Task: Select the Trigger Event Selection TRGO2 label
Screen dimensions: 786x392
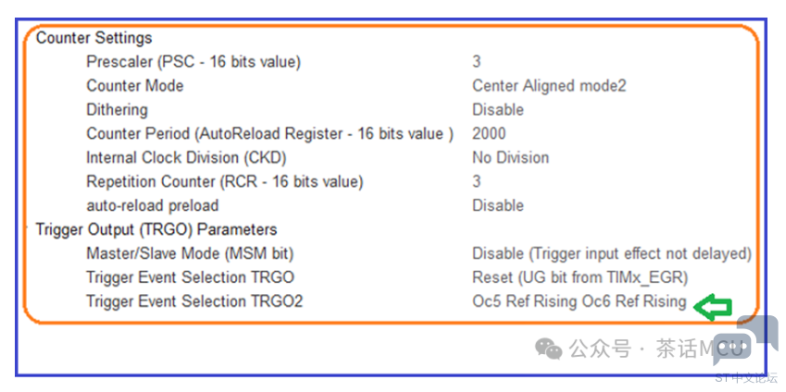Action: 194,301
